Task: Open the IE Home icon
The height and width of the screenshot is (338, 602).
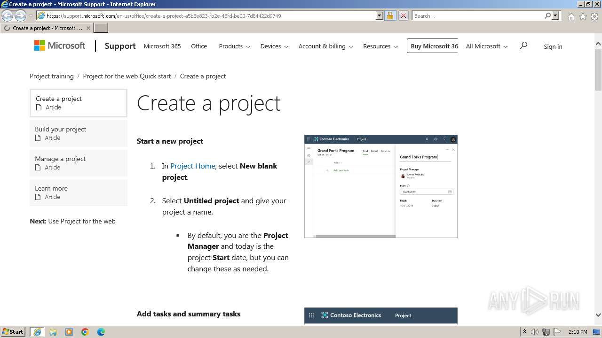Action: coord(571,16)
